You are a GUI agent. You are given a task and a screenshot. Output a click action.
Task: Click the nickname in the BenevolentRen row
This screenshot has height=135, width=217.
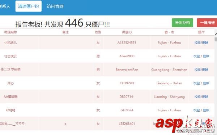[x=10, y=69]
